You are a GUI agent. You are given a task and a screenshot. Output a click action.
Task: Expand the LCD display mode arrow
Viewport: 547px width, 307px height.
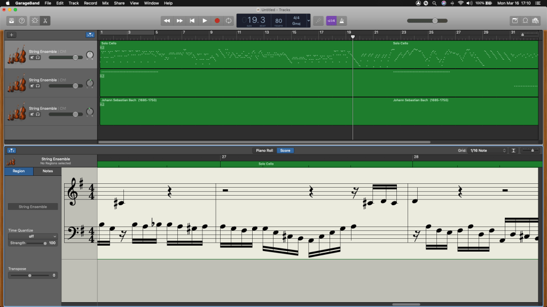click(x=307, y=21)
